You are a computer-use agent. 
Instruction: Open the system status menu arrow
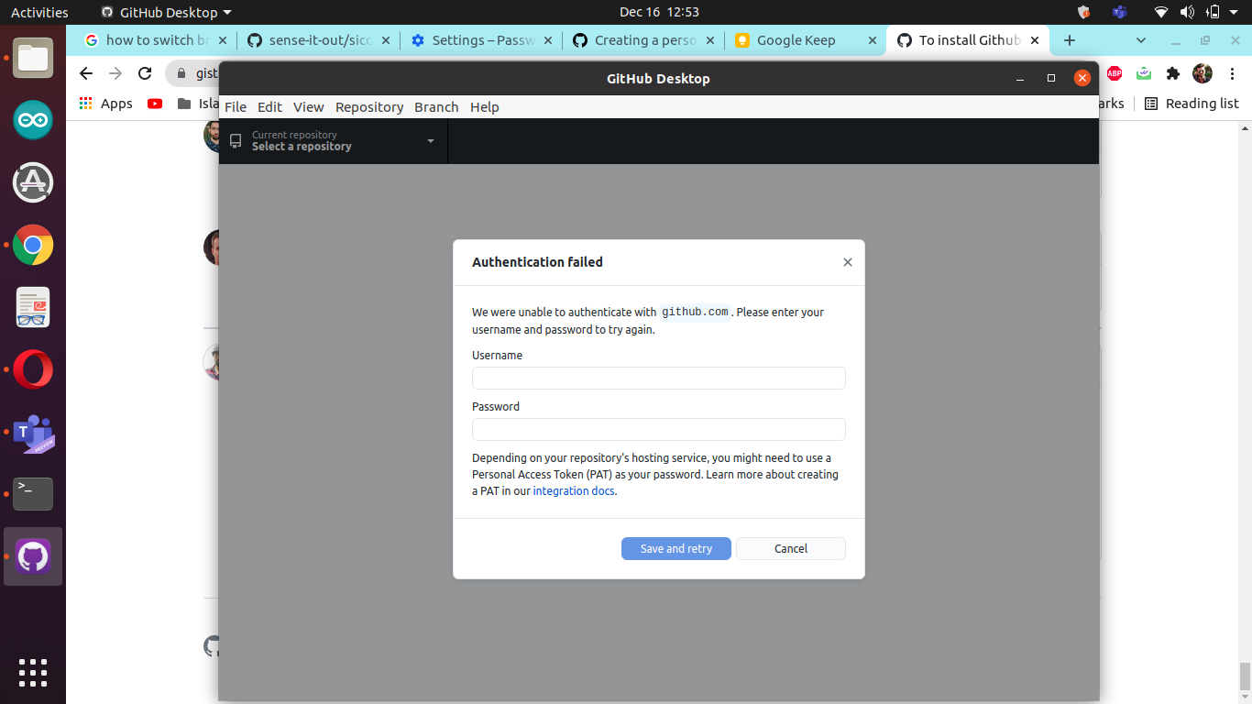coord(1232,12)
